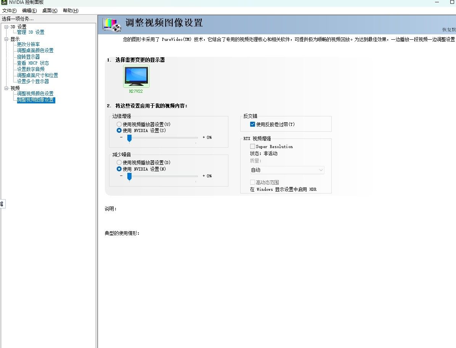Click the 减少噪音 slider thumb
Viewport: 456px width, 348px height.
[x=129, y=177]
